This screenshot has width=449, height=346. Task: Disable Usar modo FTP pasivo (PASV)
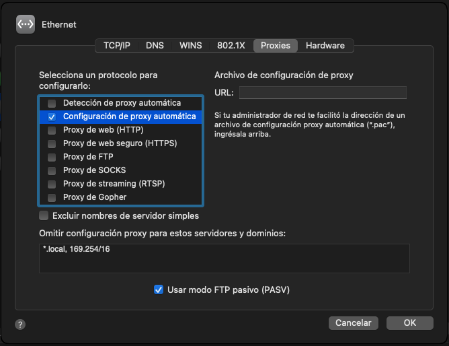click(x=159, y=290)
